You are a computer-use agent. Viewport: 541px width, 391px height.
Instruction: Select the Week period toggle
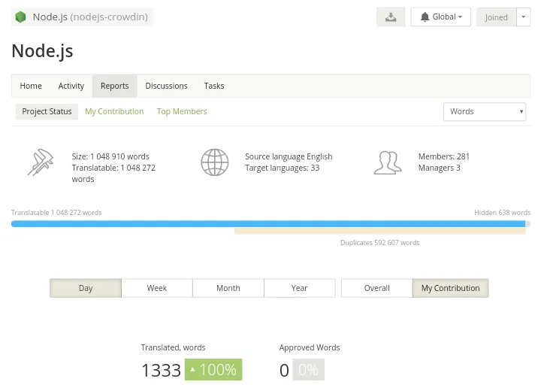tap(157, 288)
